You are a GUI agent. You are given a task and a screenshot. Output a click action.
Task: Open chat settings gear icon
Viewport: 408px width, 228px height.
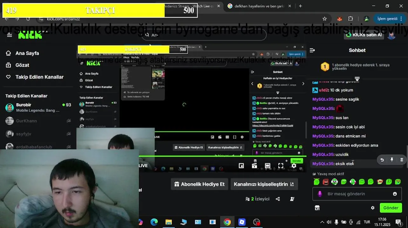tap(373, 208)
